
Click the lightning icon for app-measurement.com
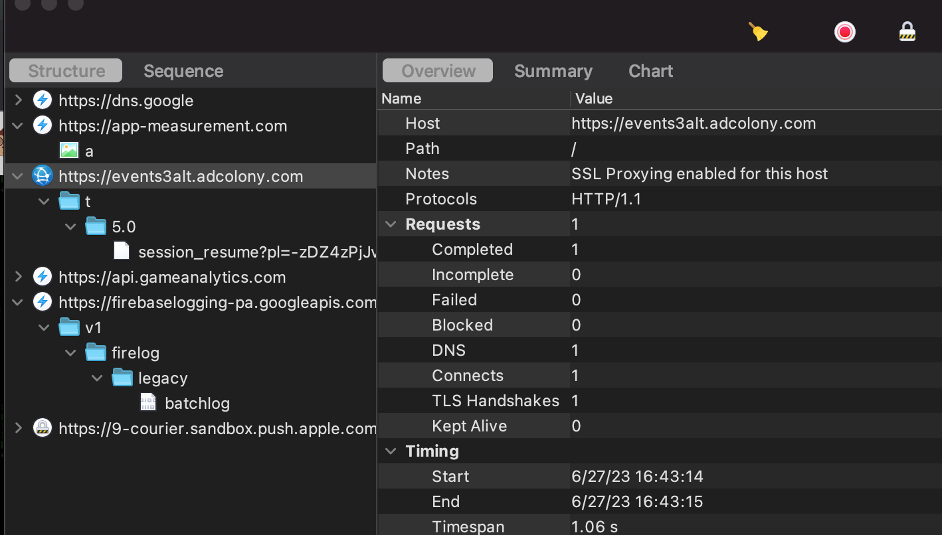[43, 125]
